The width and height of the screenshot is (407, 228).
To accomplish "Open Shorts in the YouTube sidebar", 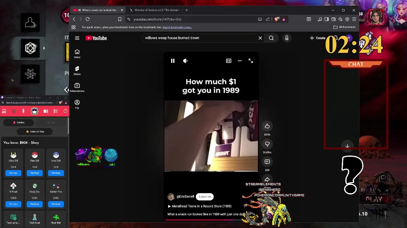I will click(x=77, y=71).
